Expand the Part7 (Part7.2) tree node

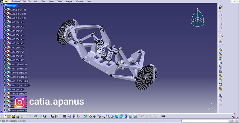(4, 52)
